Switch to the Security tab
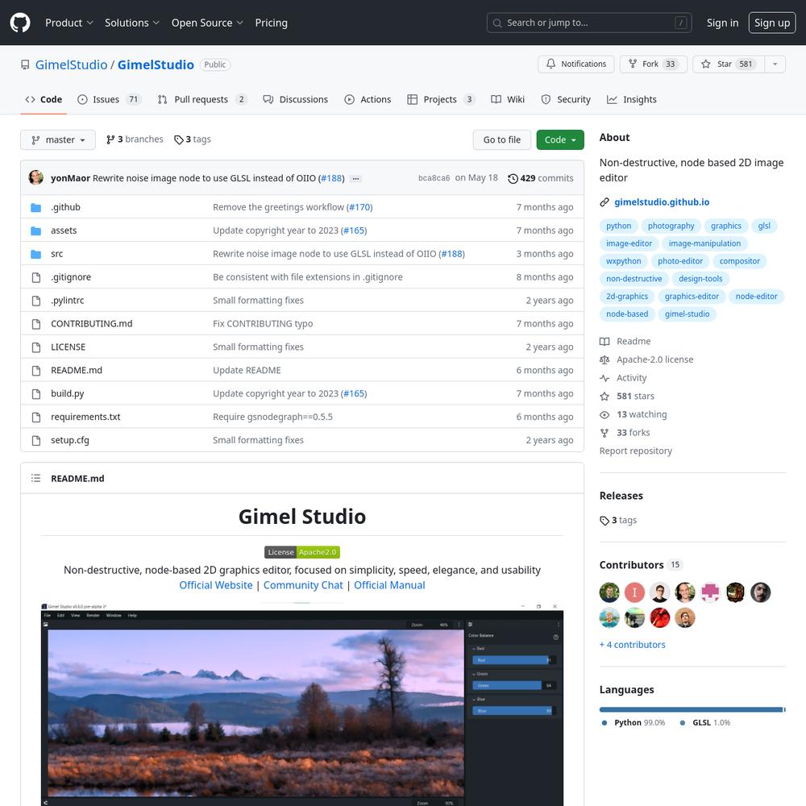This screenshot has height=806, width=806. tap(566, 99)
